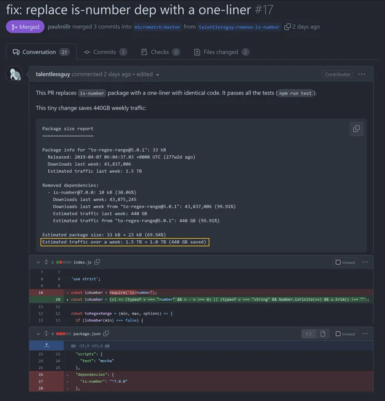Expand all lines in package.json diff
This screenshot has width=385, height=401.
click(46, 334)
